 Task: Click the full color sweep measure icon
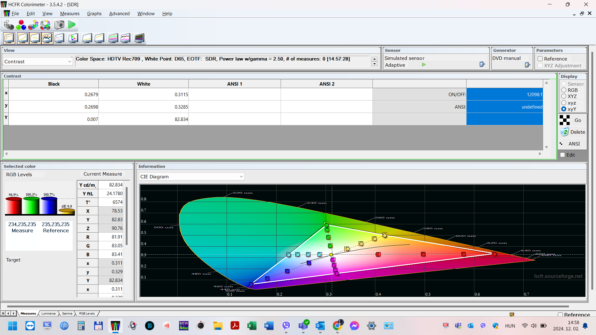click(45, 25)
